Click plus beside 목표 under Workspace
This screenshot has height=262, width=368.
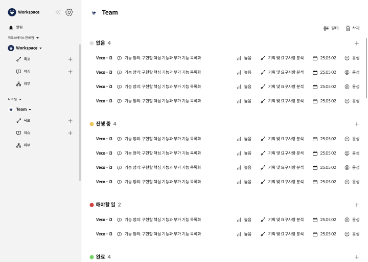pyautogui.click(x=70, y=59)
